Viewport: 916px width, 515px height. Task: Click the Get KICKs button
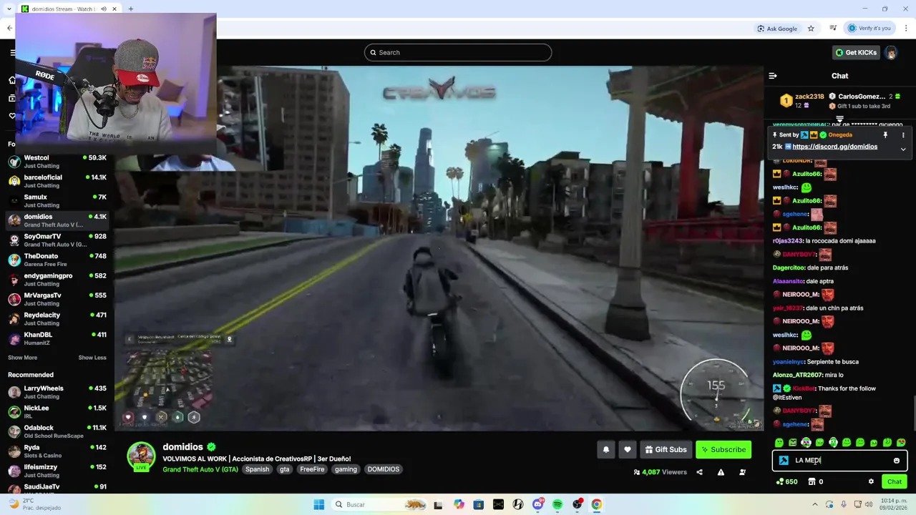pos(855,52)
